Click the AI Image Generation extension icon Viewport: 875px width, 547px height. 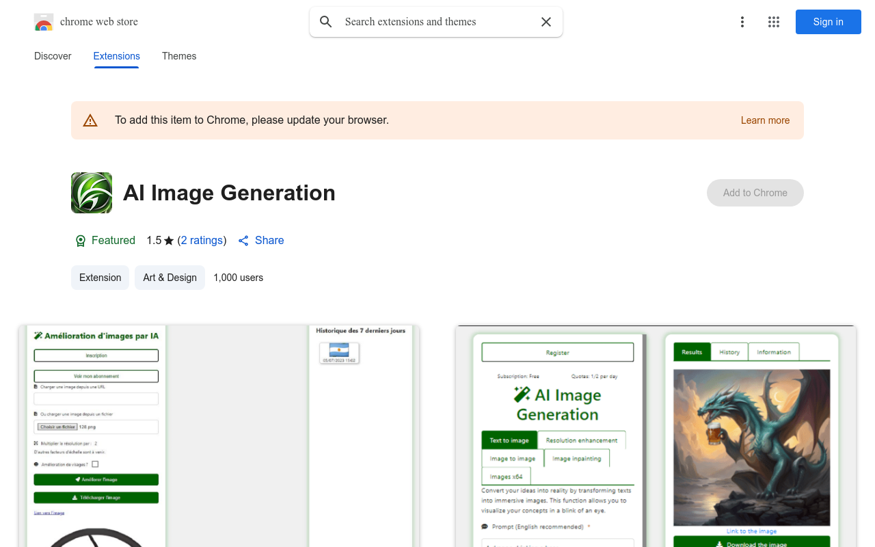pos(92,193)
